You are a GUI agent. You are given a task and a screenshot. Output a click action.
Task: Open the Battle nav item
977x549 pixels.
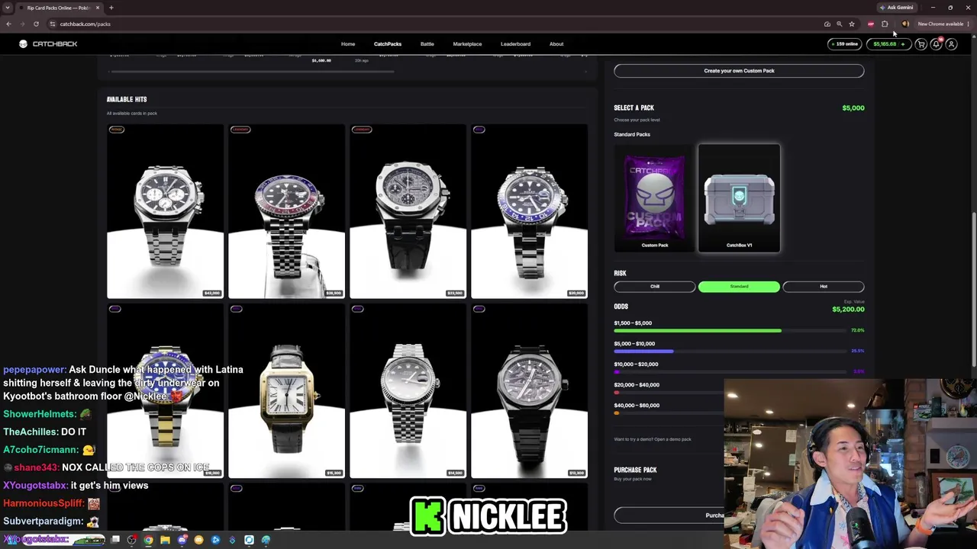tap(427, 44)
